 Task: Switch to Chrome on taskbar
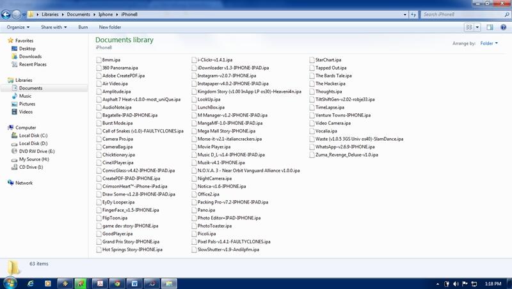click(117, 283)
